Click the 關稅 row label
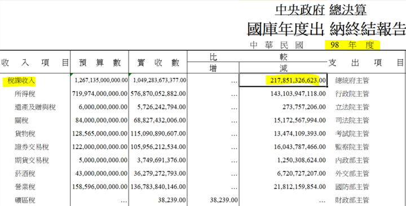The height and width of the screenshot is (206, 406). 21,121
